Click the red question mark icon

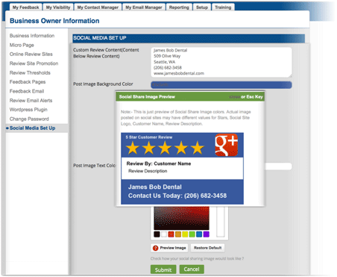coord(156,248)
